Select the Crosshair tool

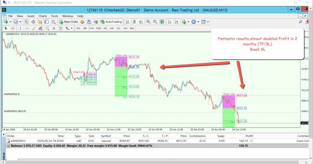(x=13, y=28)
